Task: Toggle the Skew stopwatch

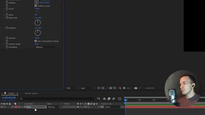Action: coord(7,15)
